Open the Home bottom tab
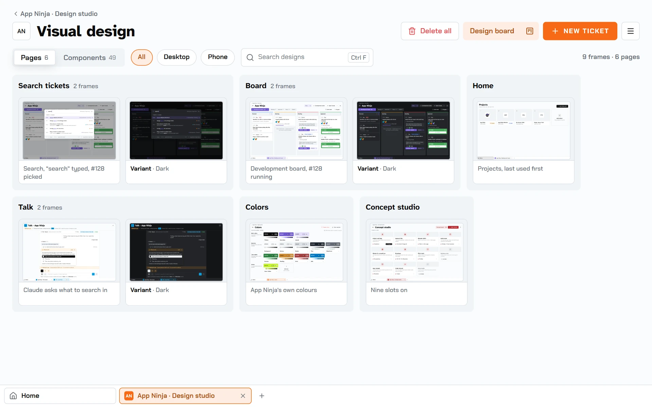Screen dimensions: 652x407 tap(60, 395)
